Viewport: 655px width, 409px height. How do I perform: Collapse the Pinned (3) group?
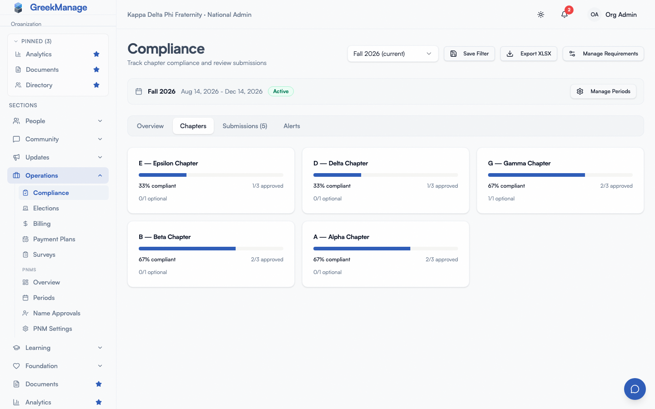[x=33, y=41]
